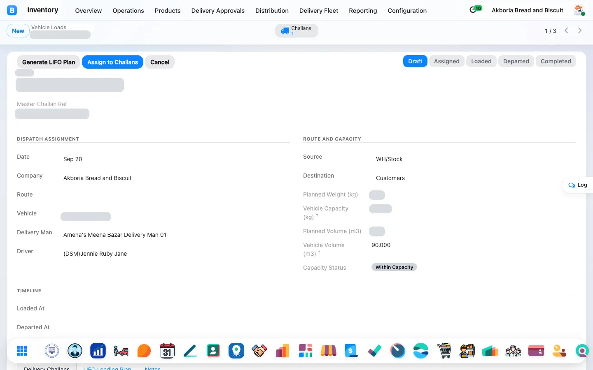Click the blue B Inventory app logo

[12, 10]
